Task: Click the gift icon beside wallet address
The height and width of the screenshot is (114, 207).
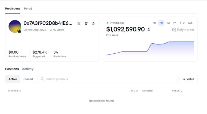Action: pyautogui.click(x=86, y=23)
